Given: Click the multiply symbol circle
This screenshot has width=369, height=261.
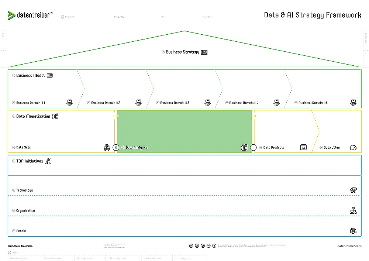Looking at the screenshot, I should [116, 148].
